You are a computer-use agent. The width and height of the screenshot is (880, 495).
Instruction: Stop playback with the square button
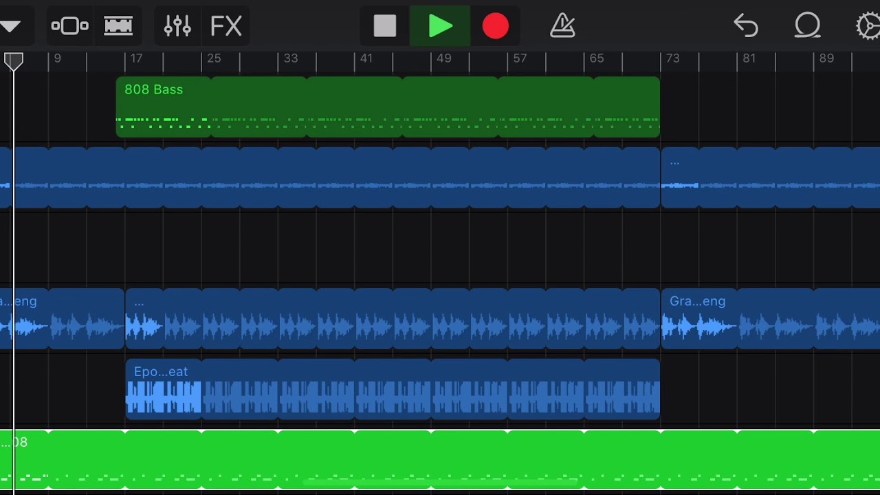(385, 27)
